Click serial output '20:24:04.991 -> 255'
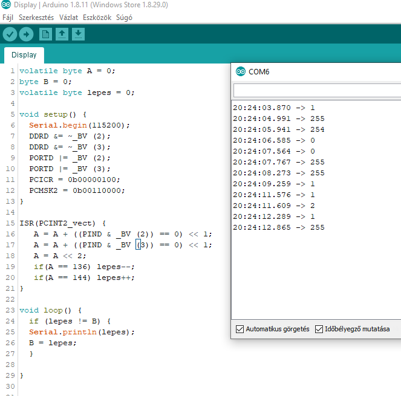Viewport: 401px width, 396px height. [279, 118]
